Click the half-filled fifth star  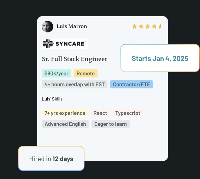click(160, 26)
